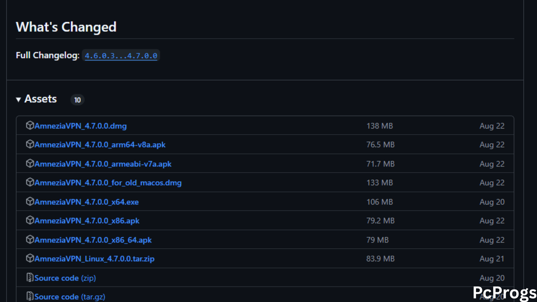Click the 79.2 MB size value

(381, 220)
